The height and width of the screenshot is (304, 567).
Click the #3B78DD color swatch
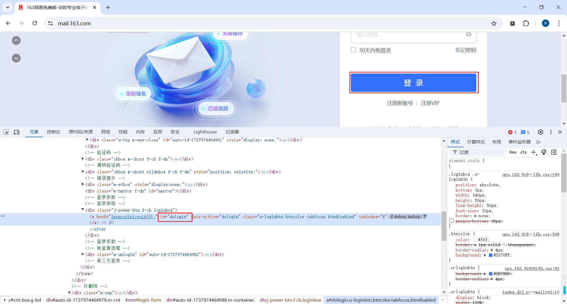coord(491,274)
